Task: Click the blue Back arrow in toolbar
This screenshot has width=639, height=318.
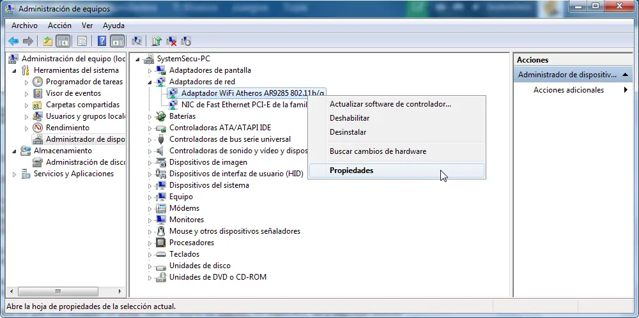Action: coord(13,41)
